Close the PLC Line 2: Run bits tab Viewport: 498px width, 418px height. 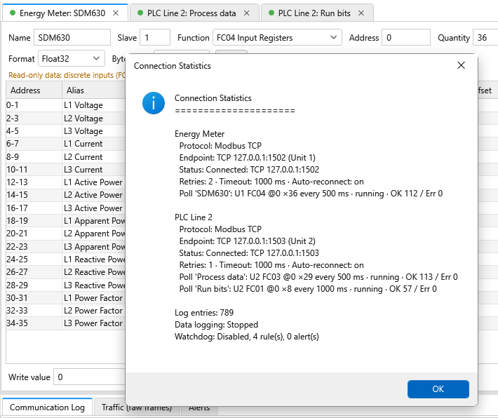coord(361,13)
